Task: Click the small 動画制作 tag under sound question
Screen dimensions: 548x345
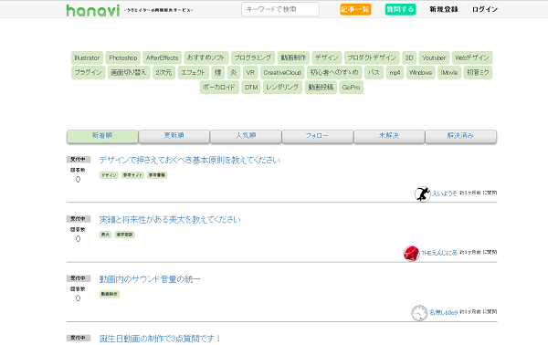Action: click(110, 294)
